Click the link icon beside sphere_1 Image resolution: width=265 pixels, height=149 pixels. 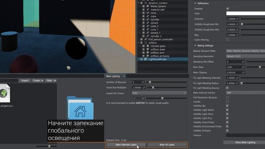pos(148,33)
